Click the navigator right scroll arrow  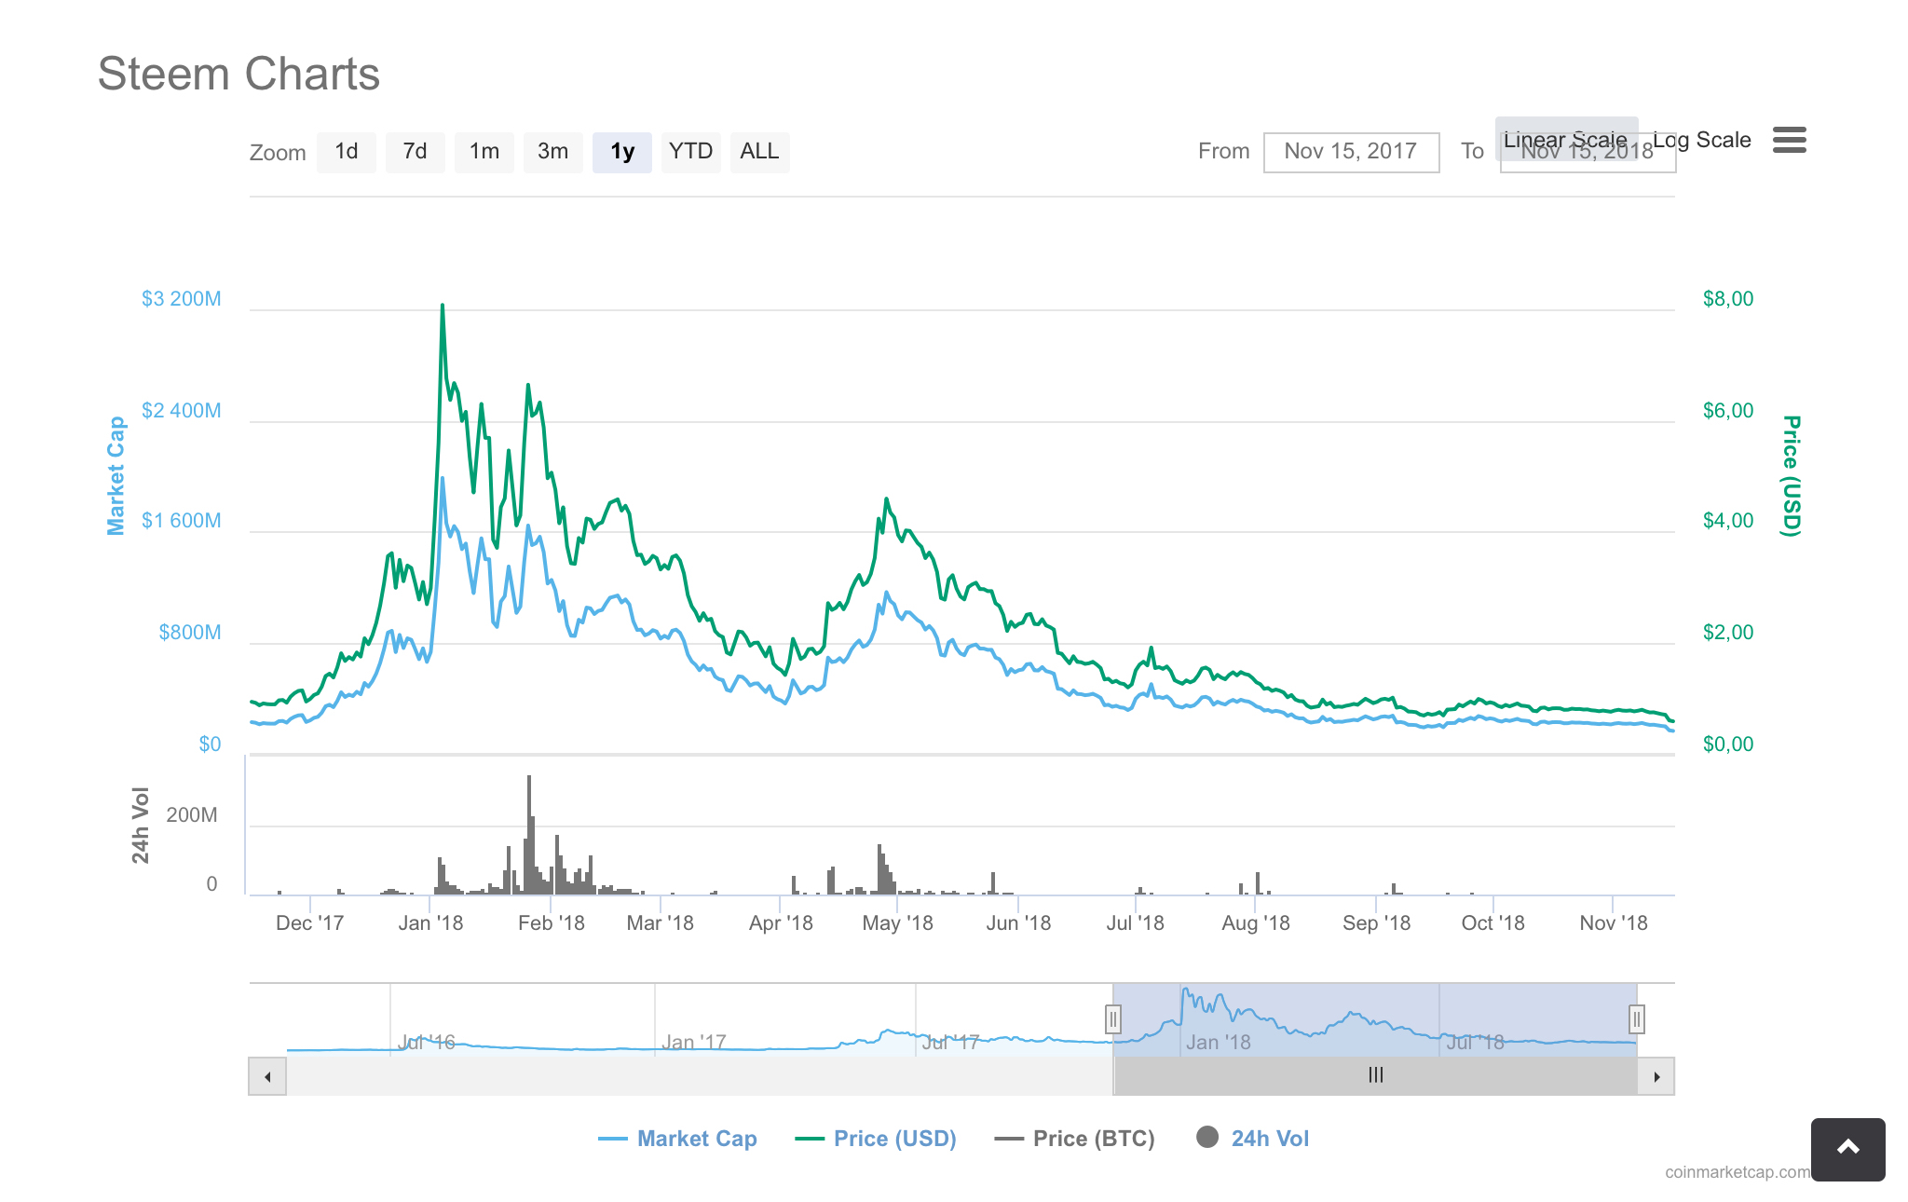1656,1076
